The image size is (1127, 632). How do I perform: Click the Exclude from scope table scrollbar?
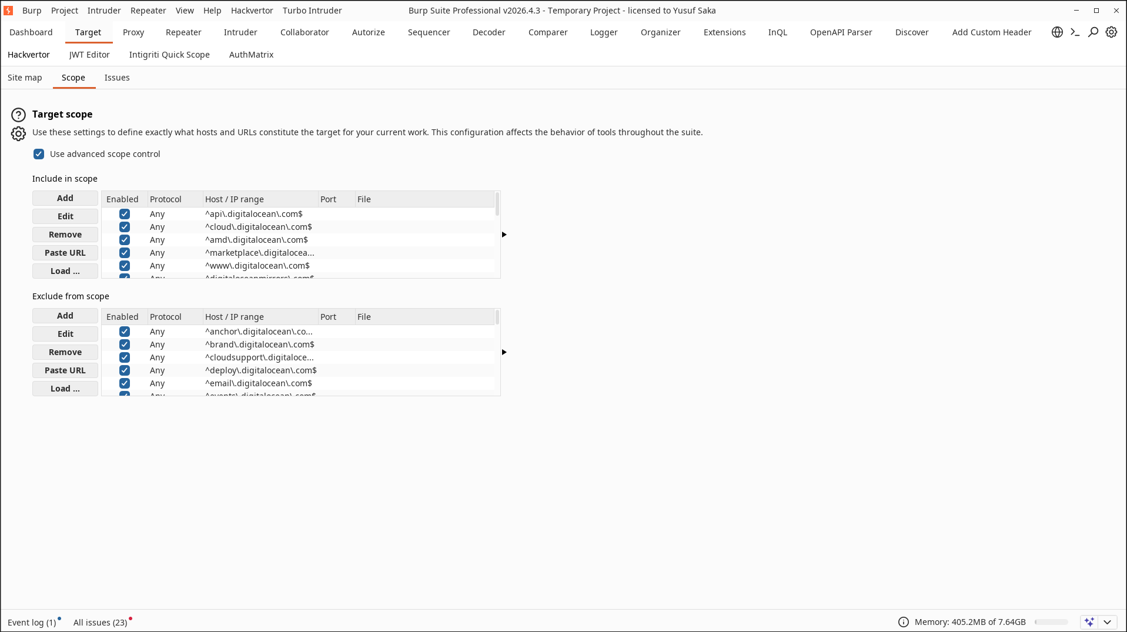[497, 317]
